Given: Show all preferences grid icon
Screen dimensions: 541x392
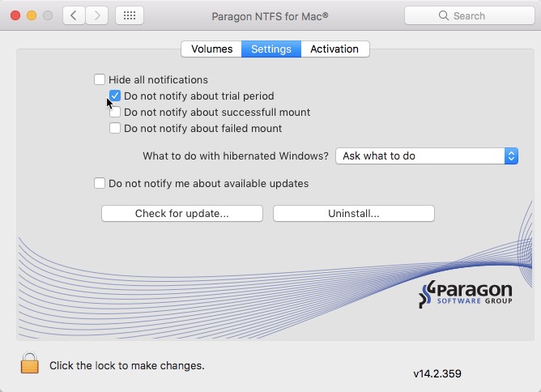Looking at the screenshot, I should [x=130, y=15].
